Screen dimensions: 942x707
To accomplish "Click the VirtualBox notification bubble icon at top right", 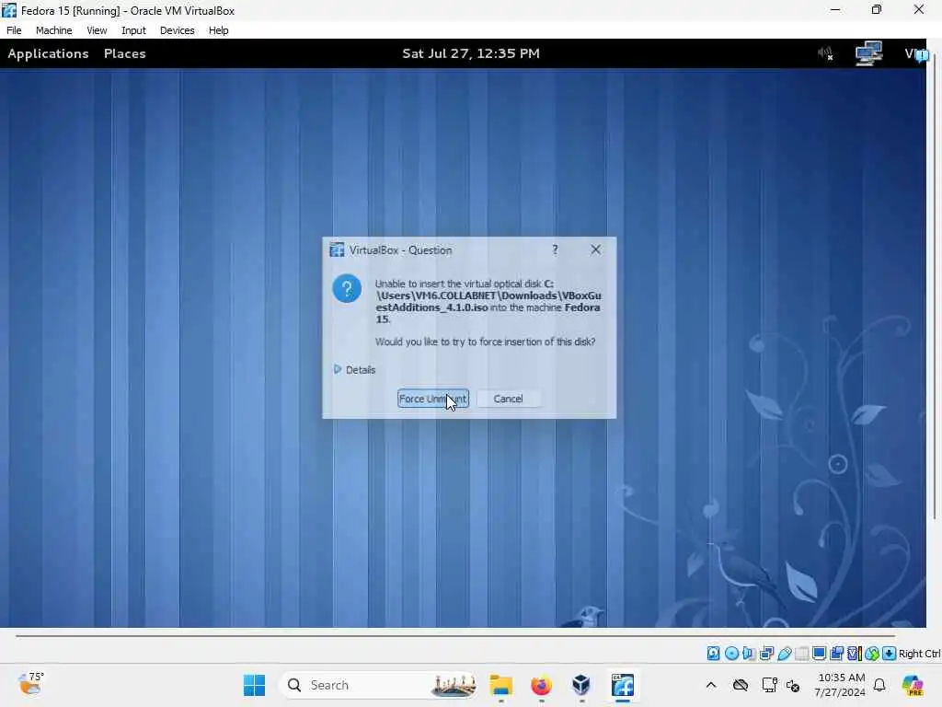I will click(922, 55).
